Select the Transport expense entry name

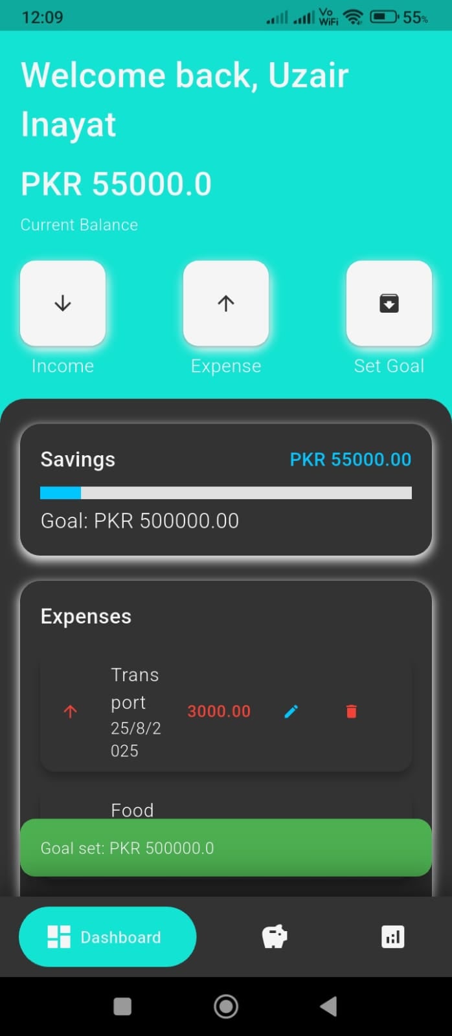135,688
